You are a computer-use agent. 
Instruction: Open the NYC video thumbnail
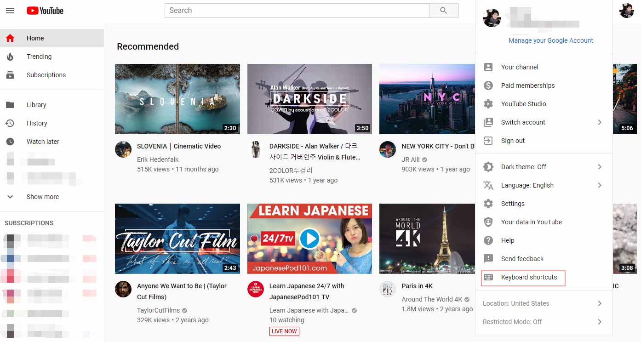coord(427,99)
